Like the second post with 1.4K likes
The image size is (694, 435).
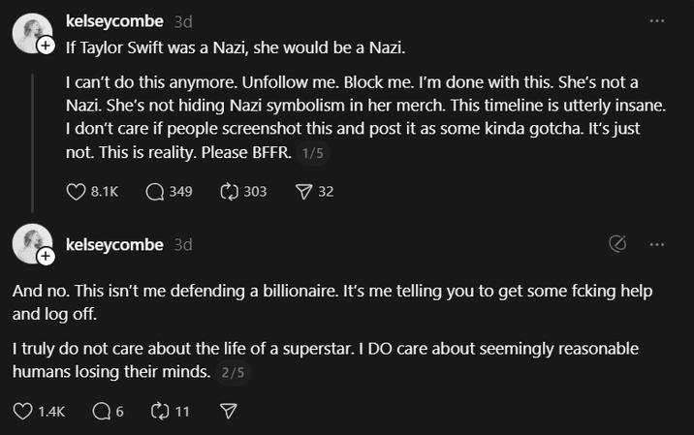23,412
